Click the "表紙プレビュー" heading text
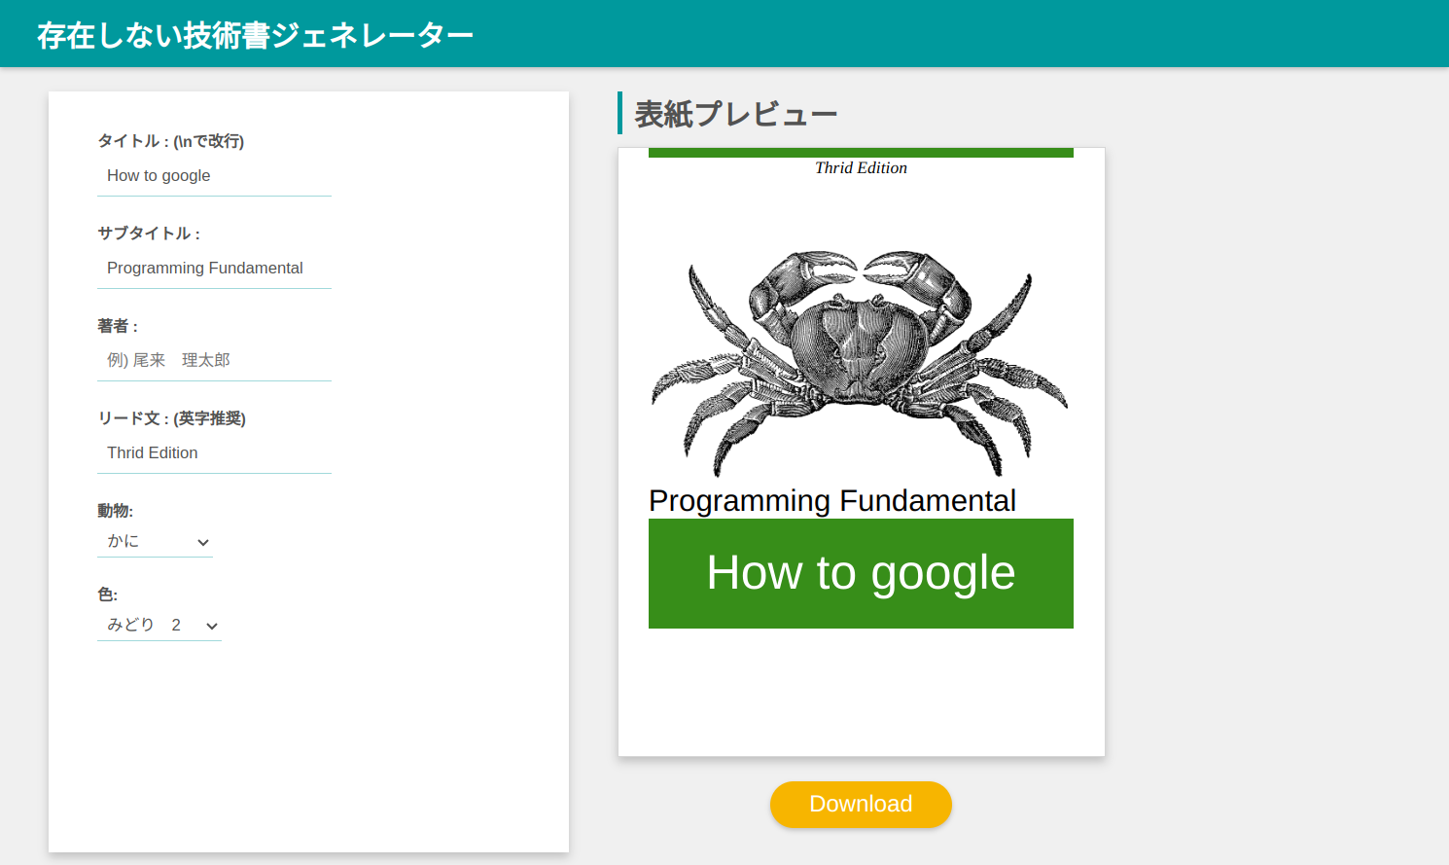 click(x=736, y=114)
